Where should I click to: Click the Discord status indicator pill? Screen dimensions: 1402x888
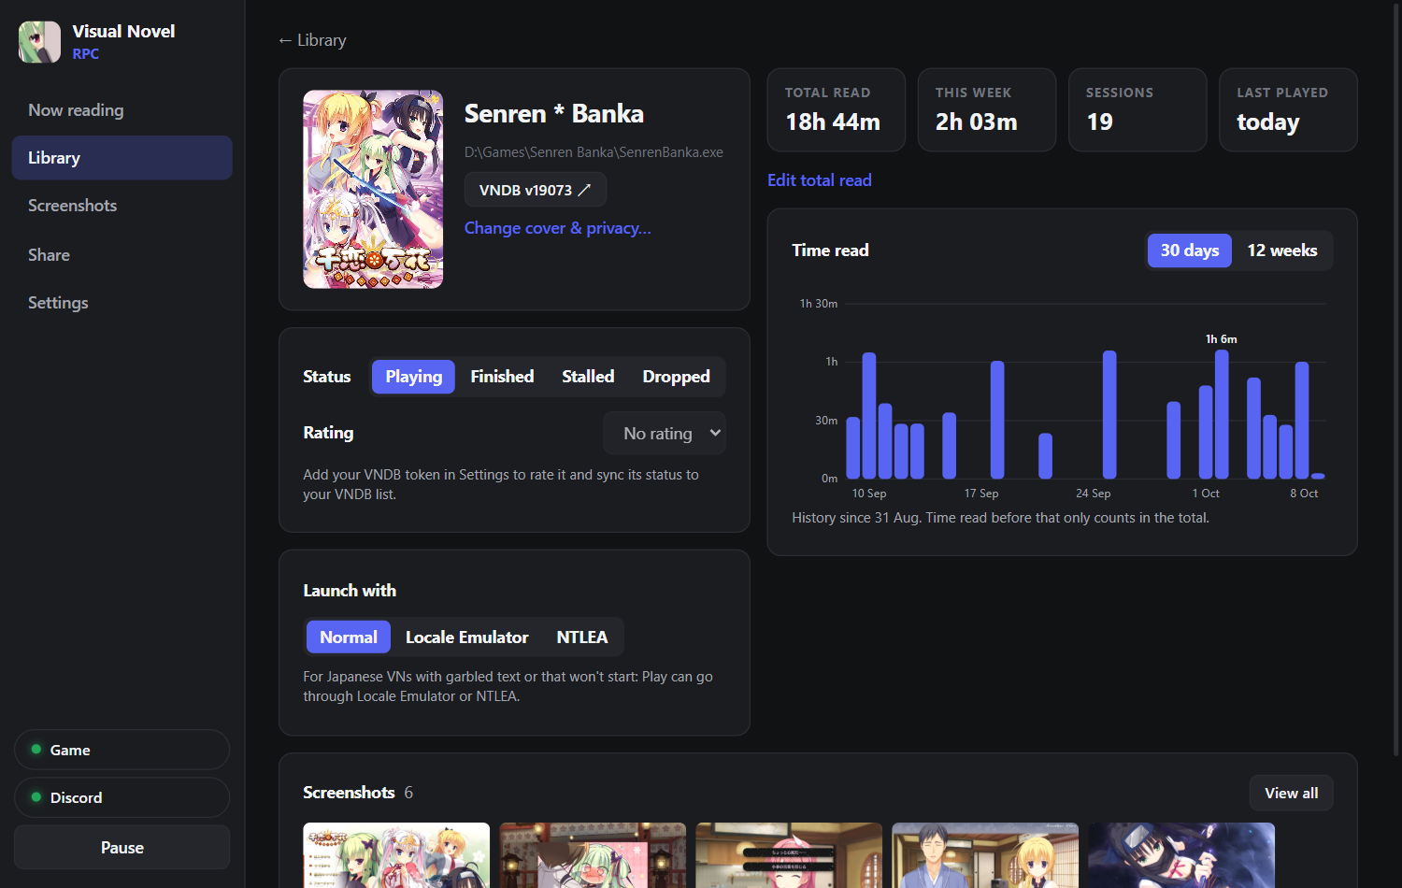[x=122, y=797]
